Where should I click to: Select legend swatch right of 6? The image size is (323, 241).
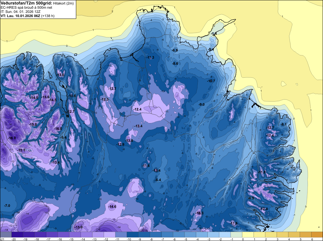click(x=317, y=235)
